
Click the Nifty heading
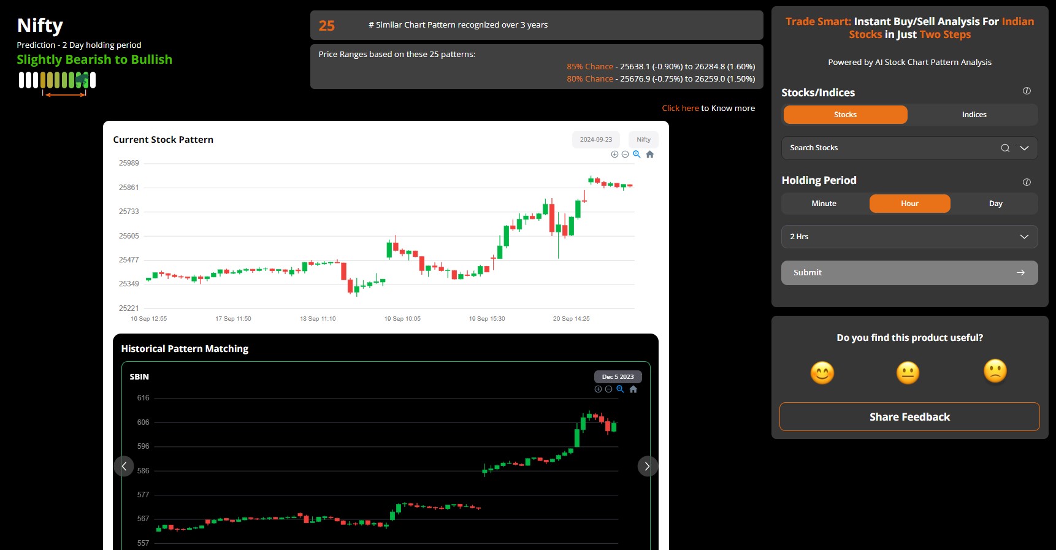coord(40,25)
